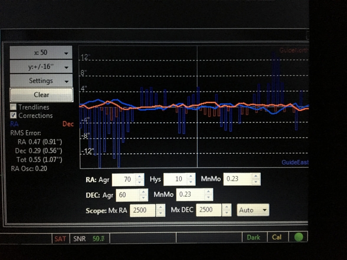Open the y:+/-16" range dropdown
347x260 pixels.
[x=41, y=67]
